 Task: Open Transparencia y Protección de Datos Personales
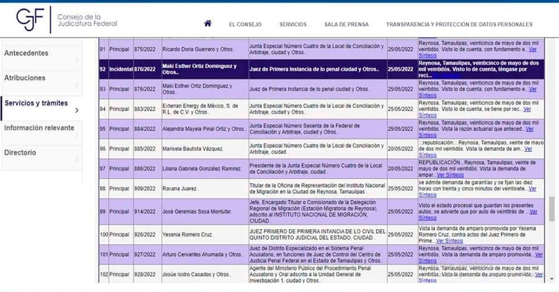459,24
